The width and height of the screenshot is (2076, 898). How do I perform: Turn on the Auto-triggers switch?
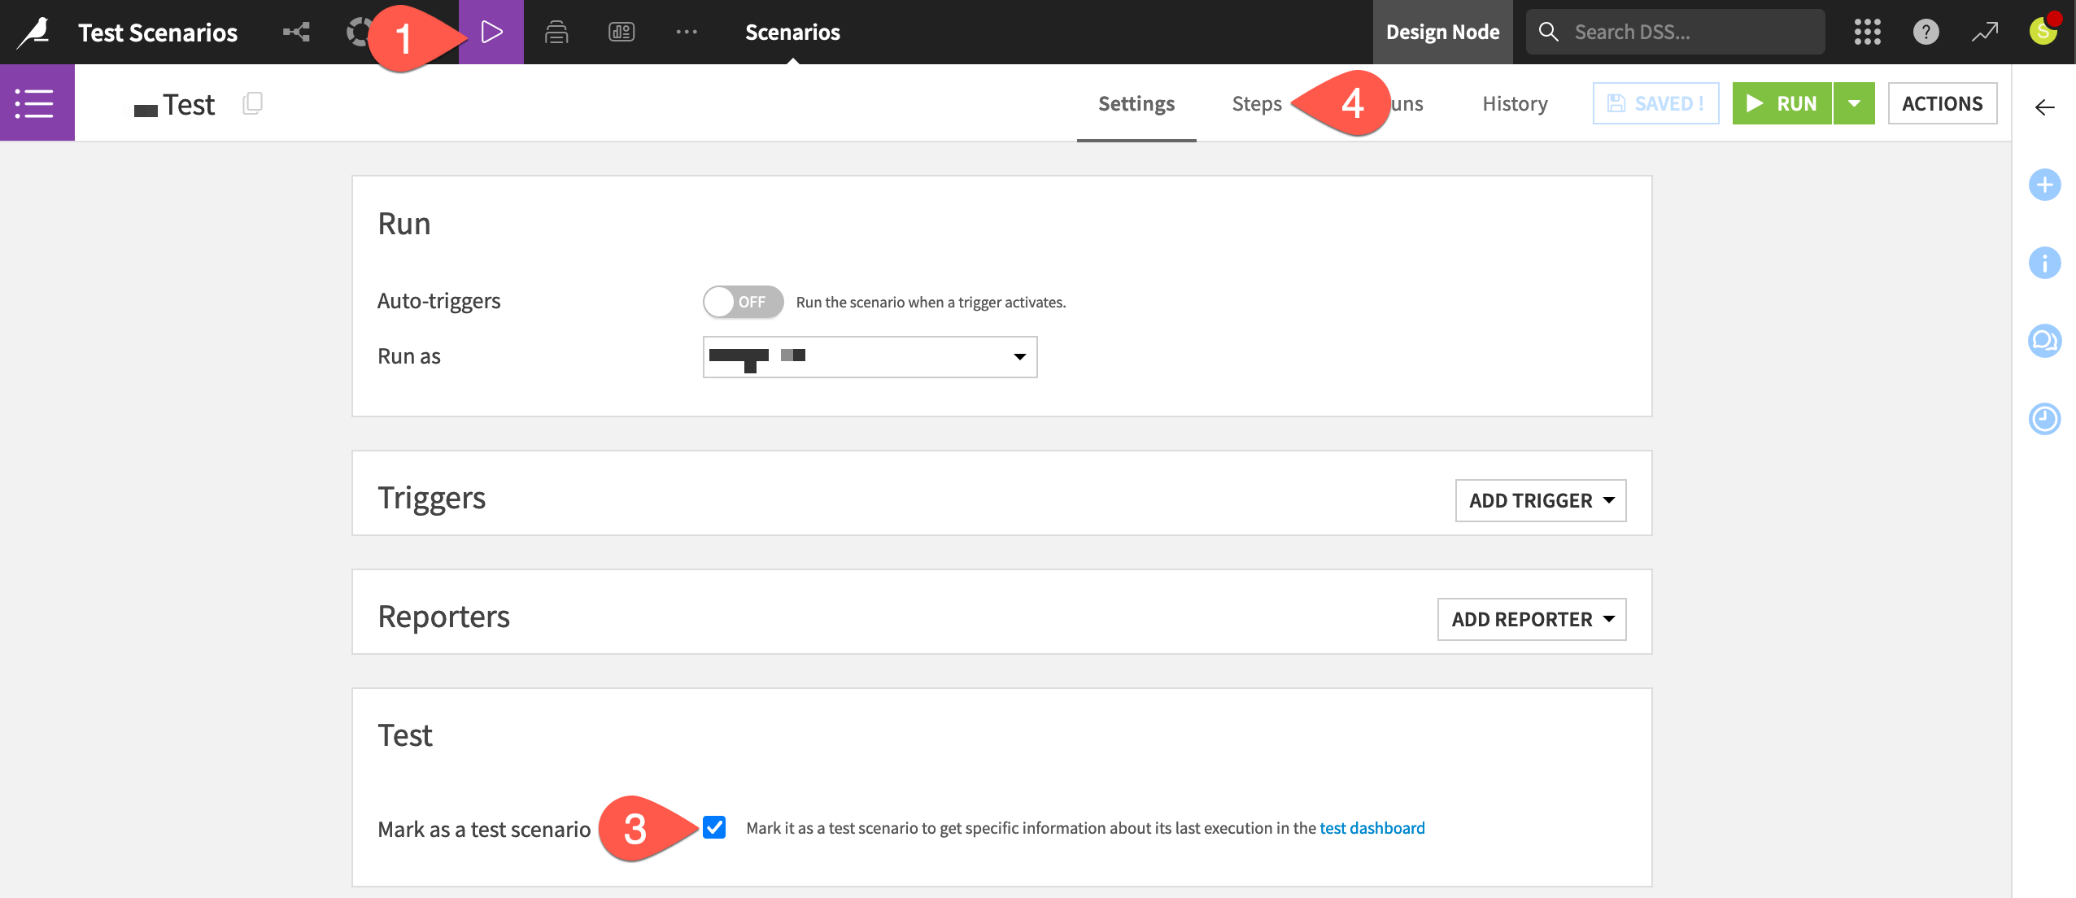tap(743, 302)
